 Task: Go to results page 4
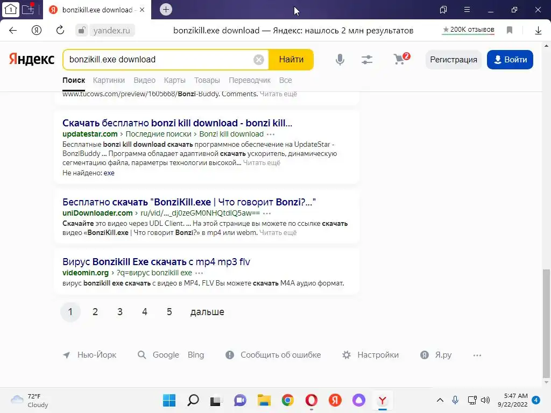pos(144,312)
